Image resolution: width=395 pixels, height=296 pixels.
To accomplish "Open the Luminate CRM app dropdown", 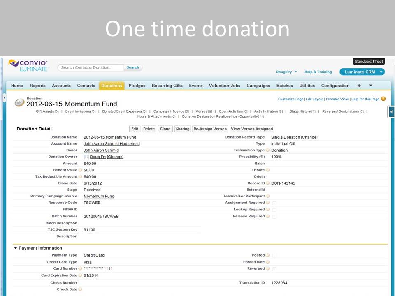I will click(362, 72).
